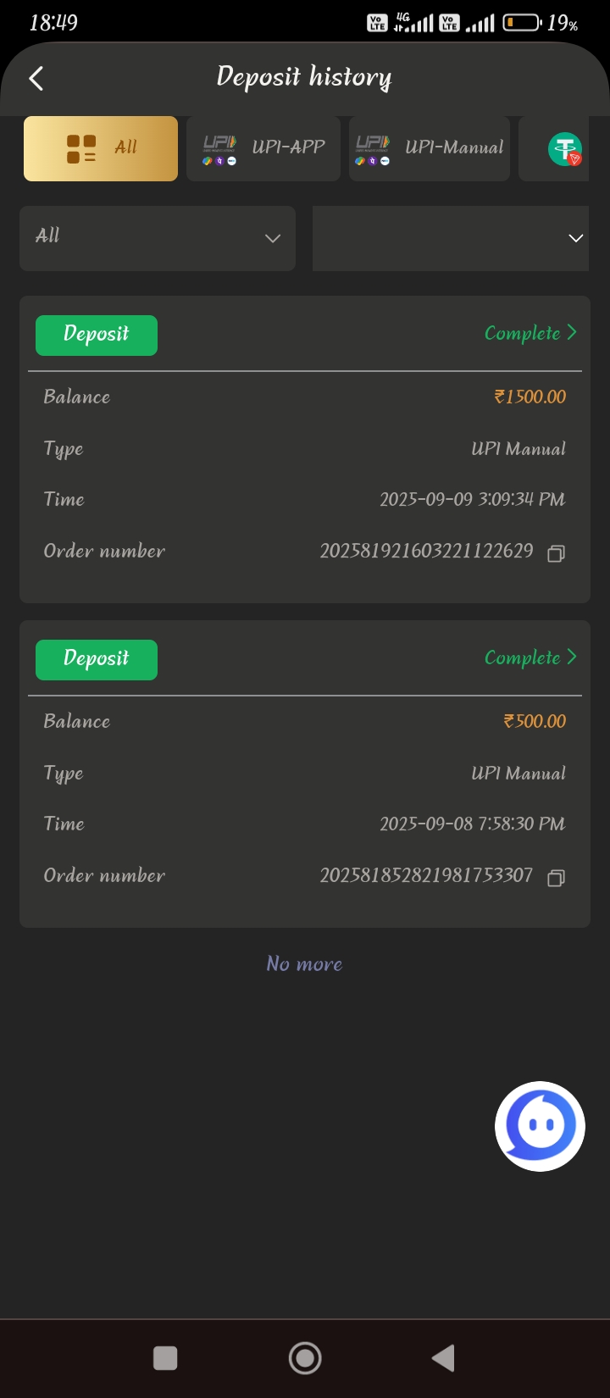Copy order number ending in 753307
The width and height of the screenshot is (610, 1398).
(x=556, y=878)
